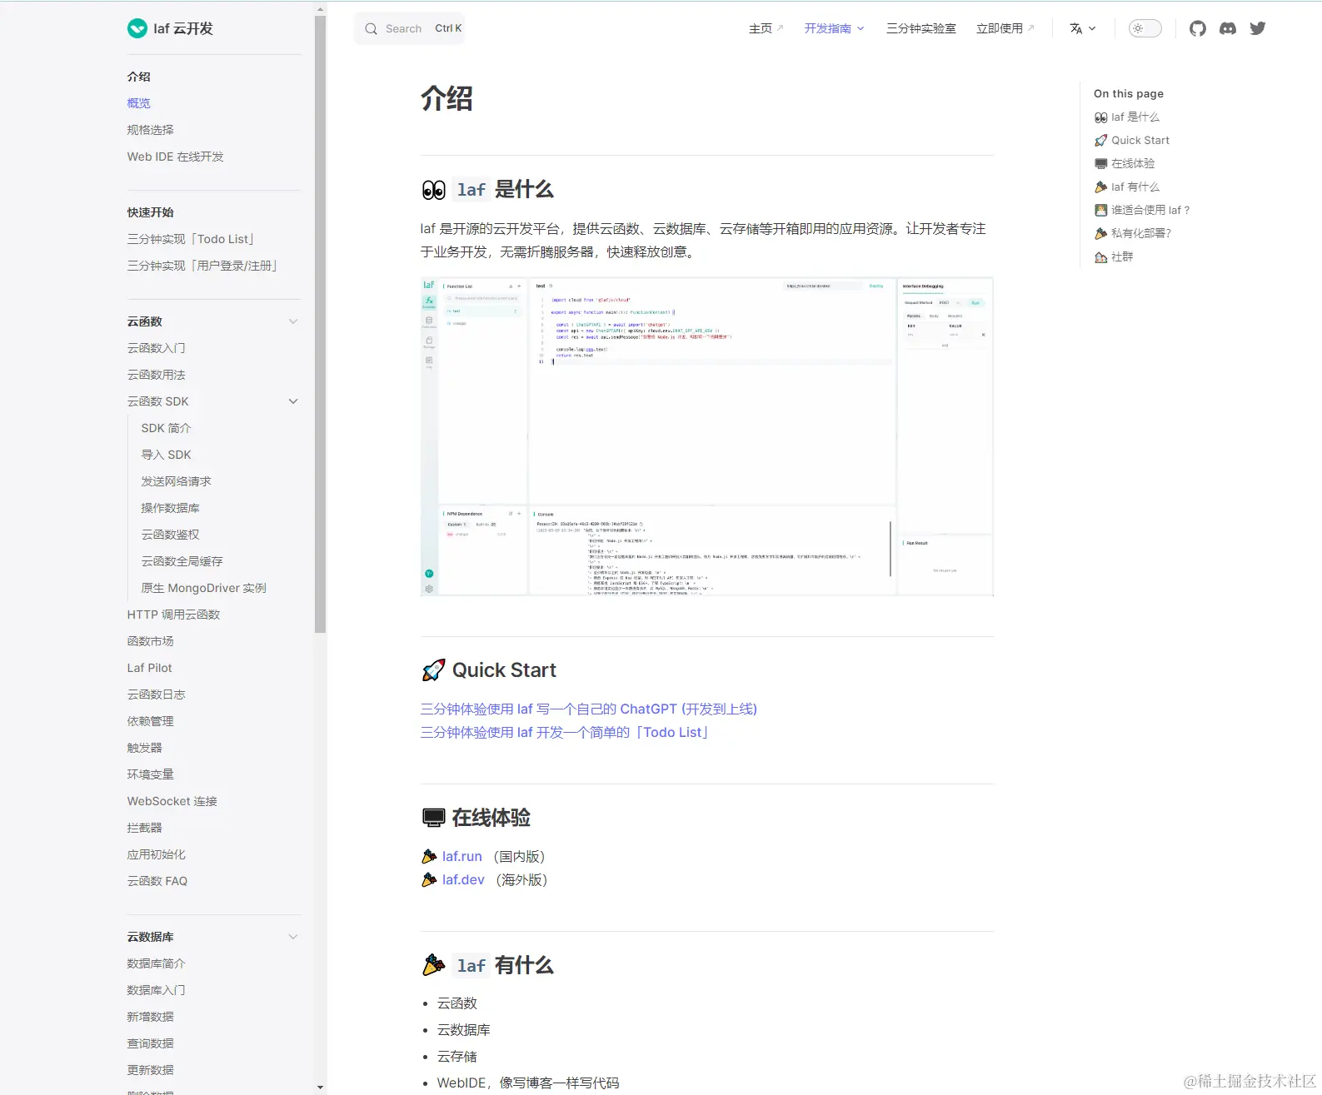Open 云函数全局缓存 sidebar page
The image size is (1322, 1095).
pyautogui.click(x=182, y=561)
